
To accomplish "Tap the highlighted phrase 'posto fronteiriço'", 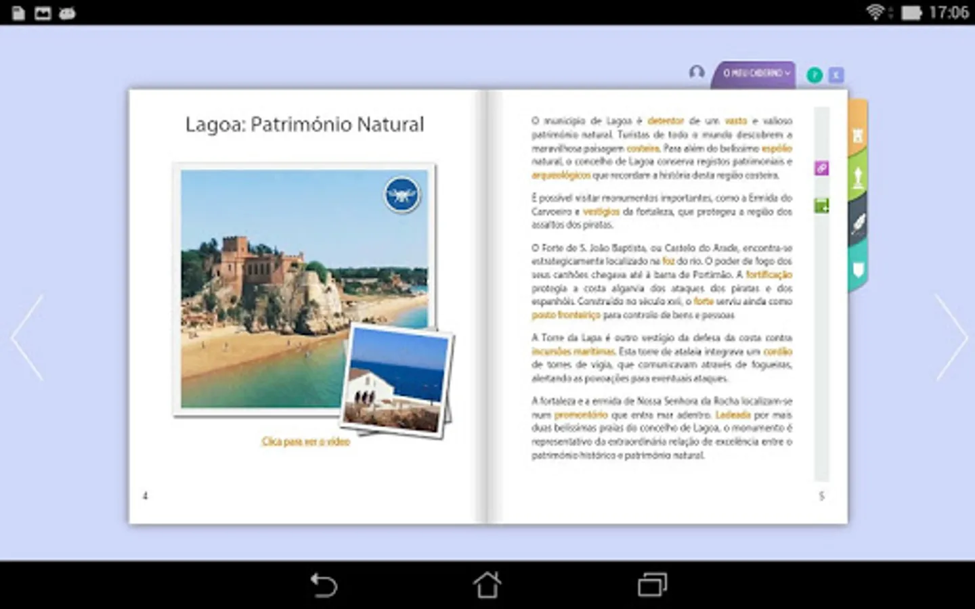I will click(x=566, y=315).
